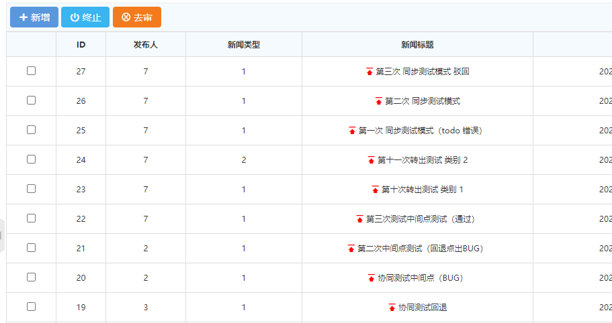Check the checkbox for row ID 23

[31, 189]
